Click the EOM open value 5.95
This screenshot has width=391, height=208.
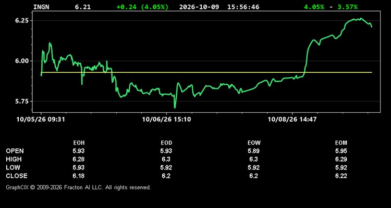point(341,151)
